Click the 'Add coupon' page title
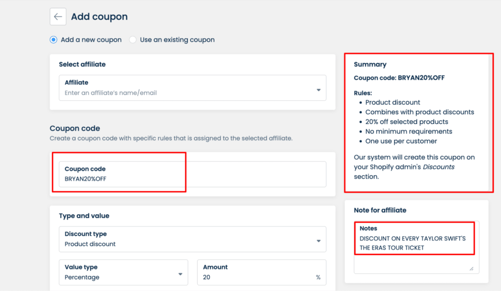Image resolution: width=501 pixels, height=291 pixels. 99,17
